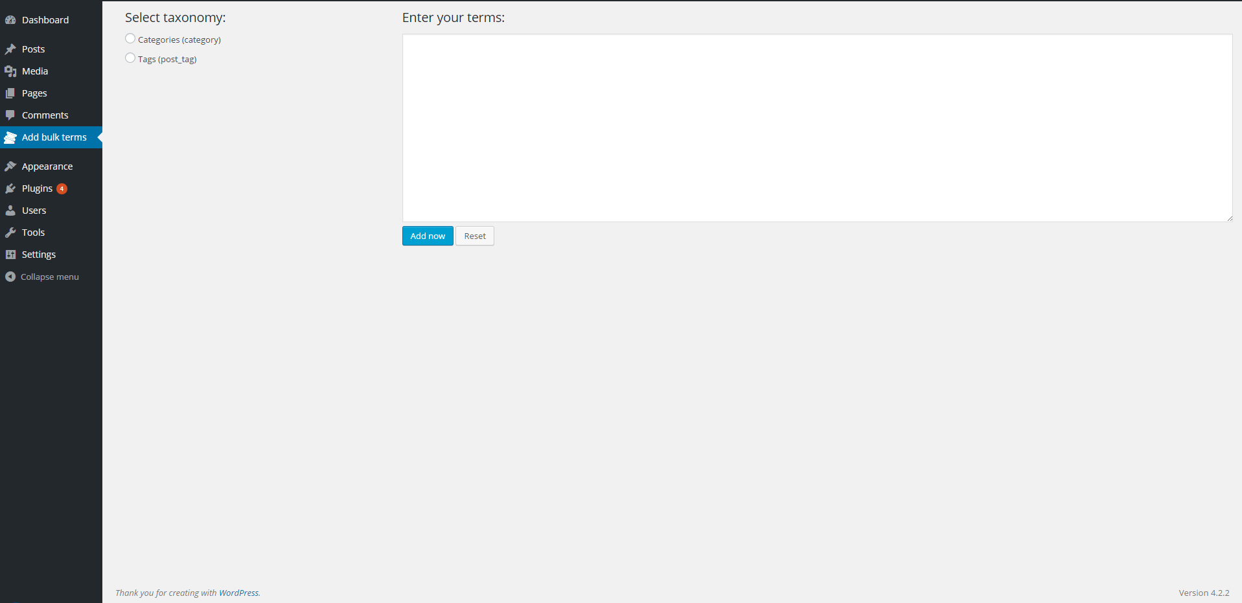The height and width of the screenshot is (603, 1242).
Task: Go to the Users menu
Action: pos(51,210)
